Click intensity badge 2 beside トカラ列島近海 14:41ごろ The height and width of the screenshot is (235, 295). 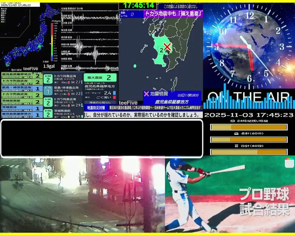[48, 79]
